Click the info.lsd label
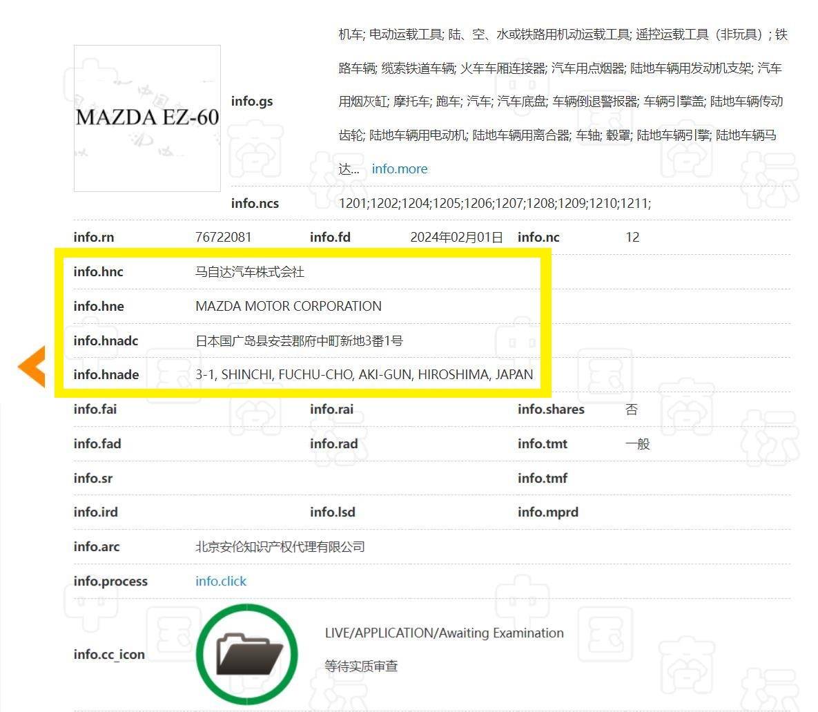Image resolution: width=818 pixels, height=712 pixels. click(x=333, y=512)
